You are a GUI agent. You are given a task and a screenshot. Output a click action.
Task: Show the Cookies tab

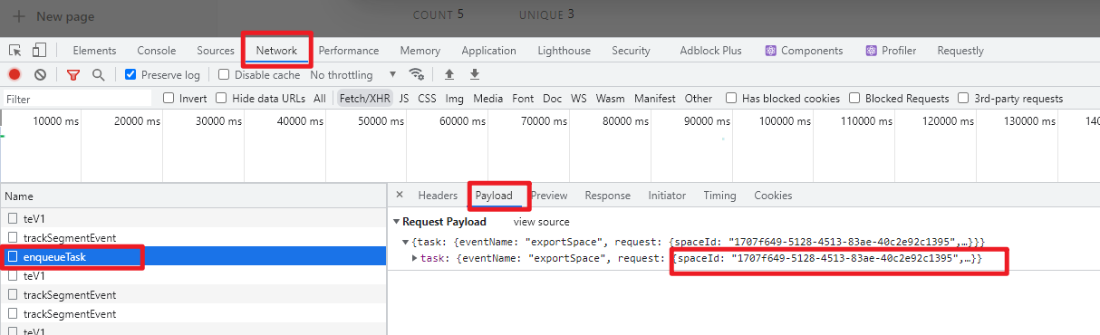pyautogui.click(x=773, y=196)
